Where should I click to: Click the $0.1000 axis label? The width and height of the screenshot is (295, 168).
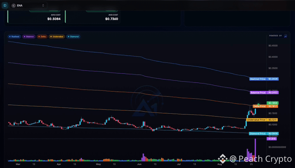273,124
